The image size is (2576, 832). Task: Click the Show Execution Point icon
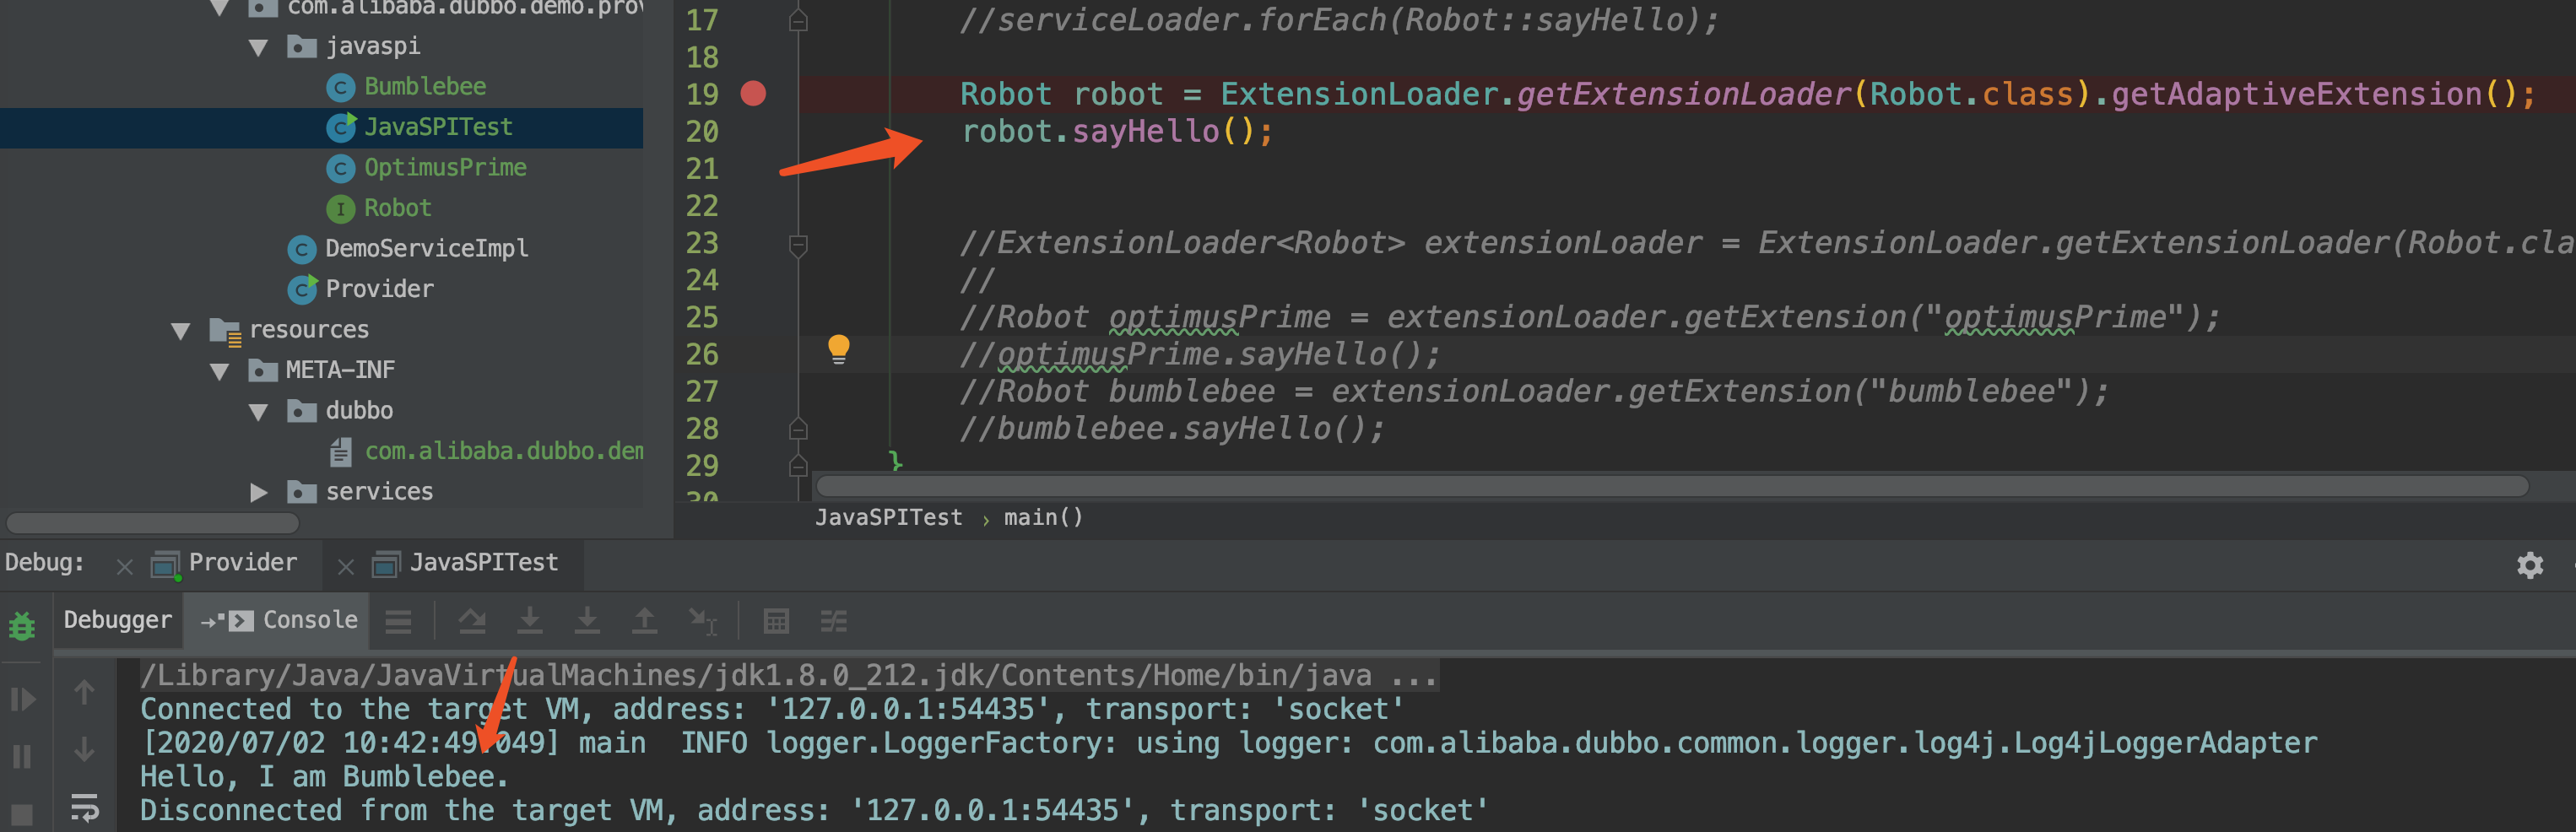[x=399, y=622]
